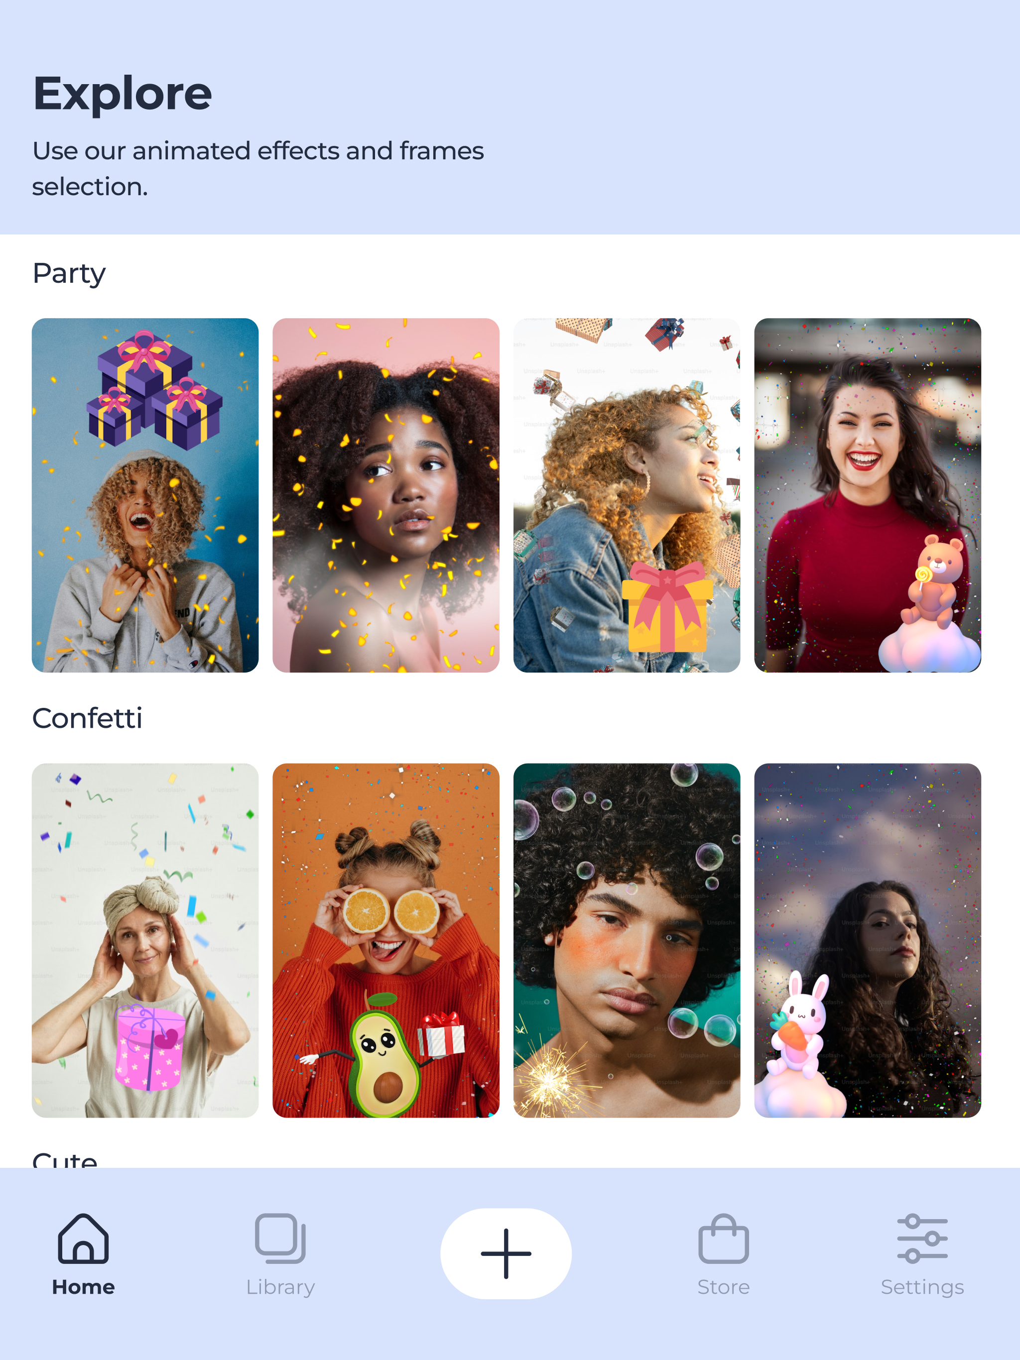This screenshot has height=1360, width=1020.
Task: Open the Store shopping bag icon
Action: point(724,1238)
